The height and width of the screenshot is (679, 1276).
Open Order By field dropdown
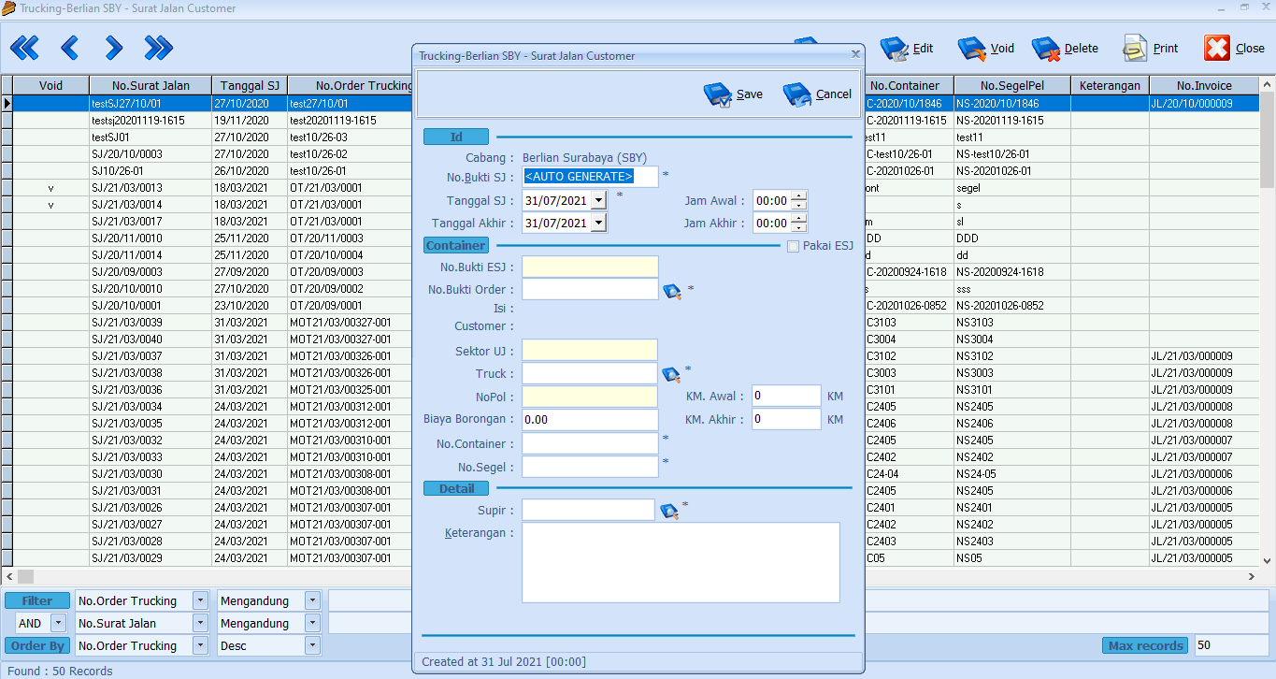point(200,645)
